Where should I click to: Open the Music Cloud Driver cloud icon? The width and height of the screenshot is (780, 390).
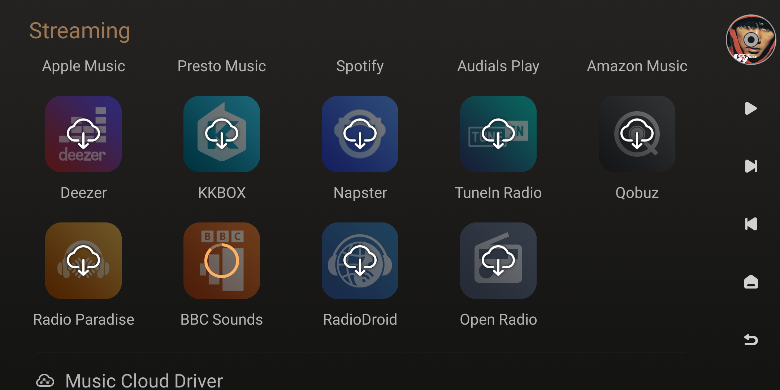(x=45, y=381)
